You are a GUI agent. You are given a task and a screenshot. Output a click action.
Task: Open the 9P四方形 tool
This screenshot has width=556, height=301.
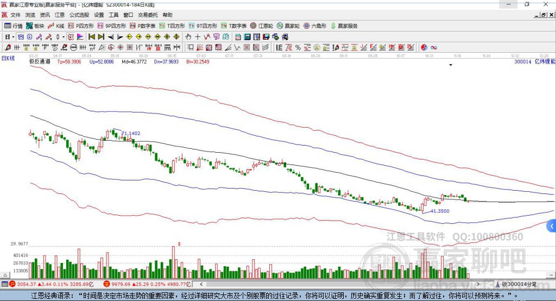coord(112,26)
